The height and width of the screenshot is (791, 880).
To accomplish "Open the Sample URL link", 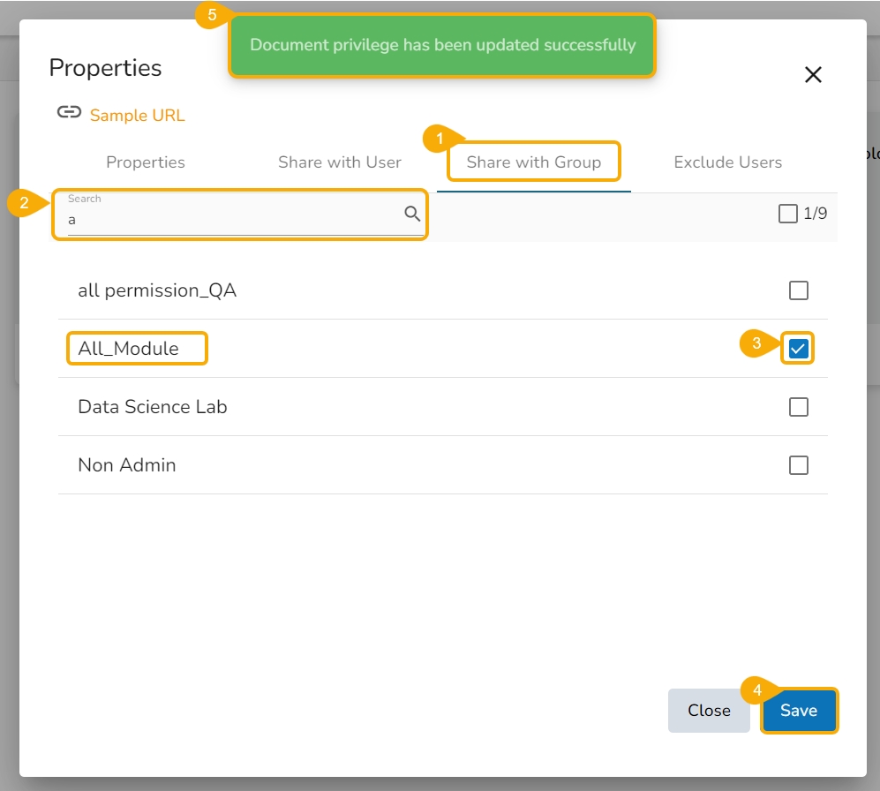I will click(x=138, y=116).
